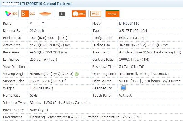Click the Bezel Area label
Screen dimensions: 183x121
[11, 52]
